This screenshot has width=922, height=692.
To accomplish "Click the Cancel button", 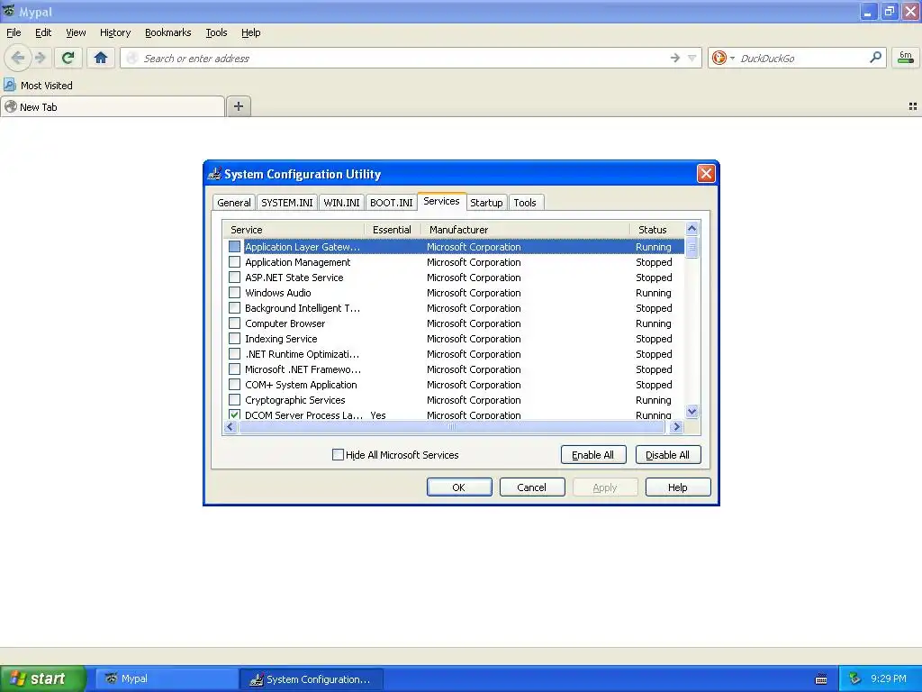I will click(x=532, y=487).
